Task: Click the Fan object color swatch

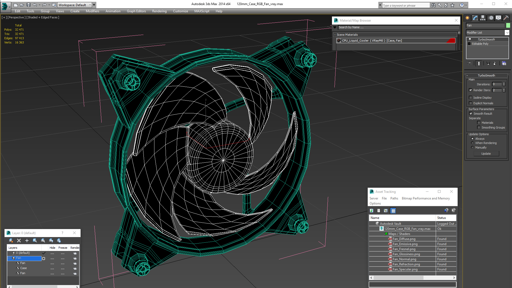Action: [x=508, y=25]
